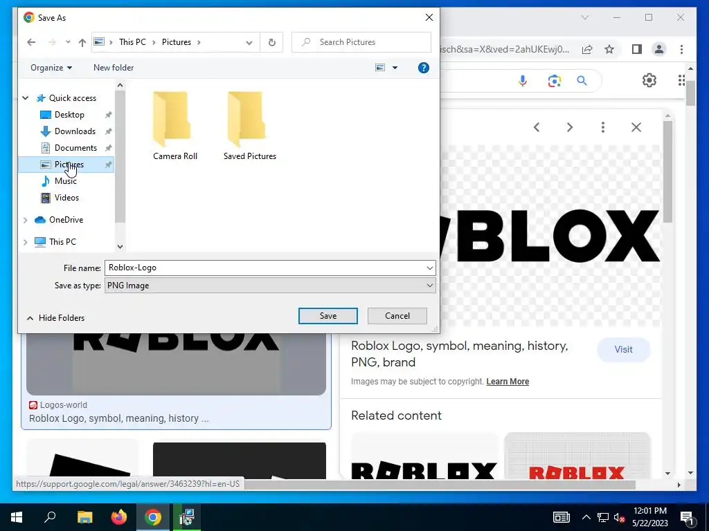Viewport: 709px width, 531px height.
Task: Cancel the Save As dialog
Action: [x=397, y=316]
